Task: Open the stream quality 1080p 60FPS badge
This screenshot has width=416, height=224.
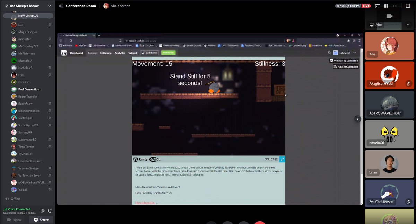Action: tap(348, 6)
